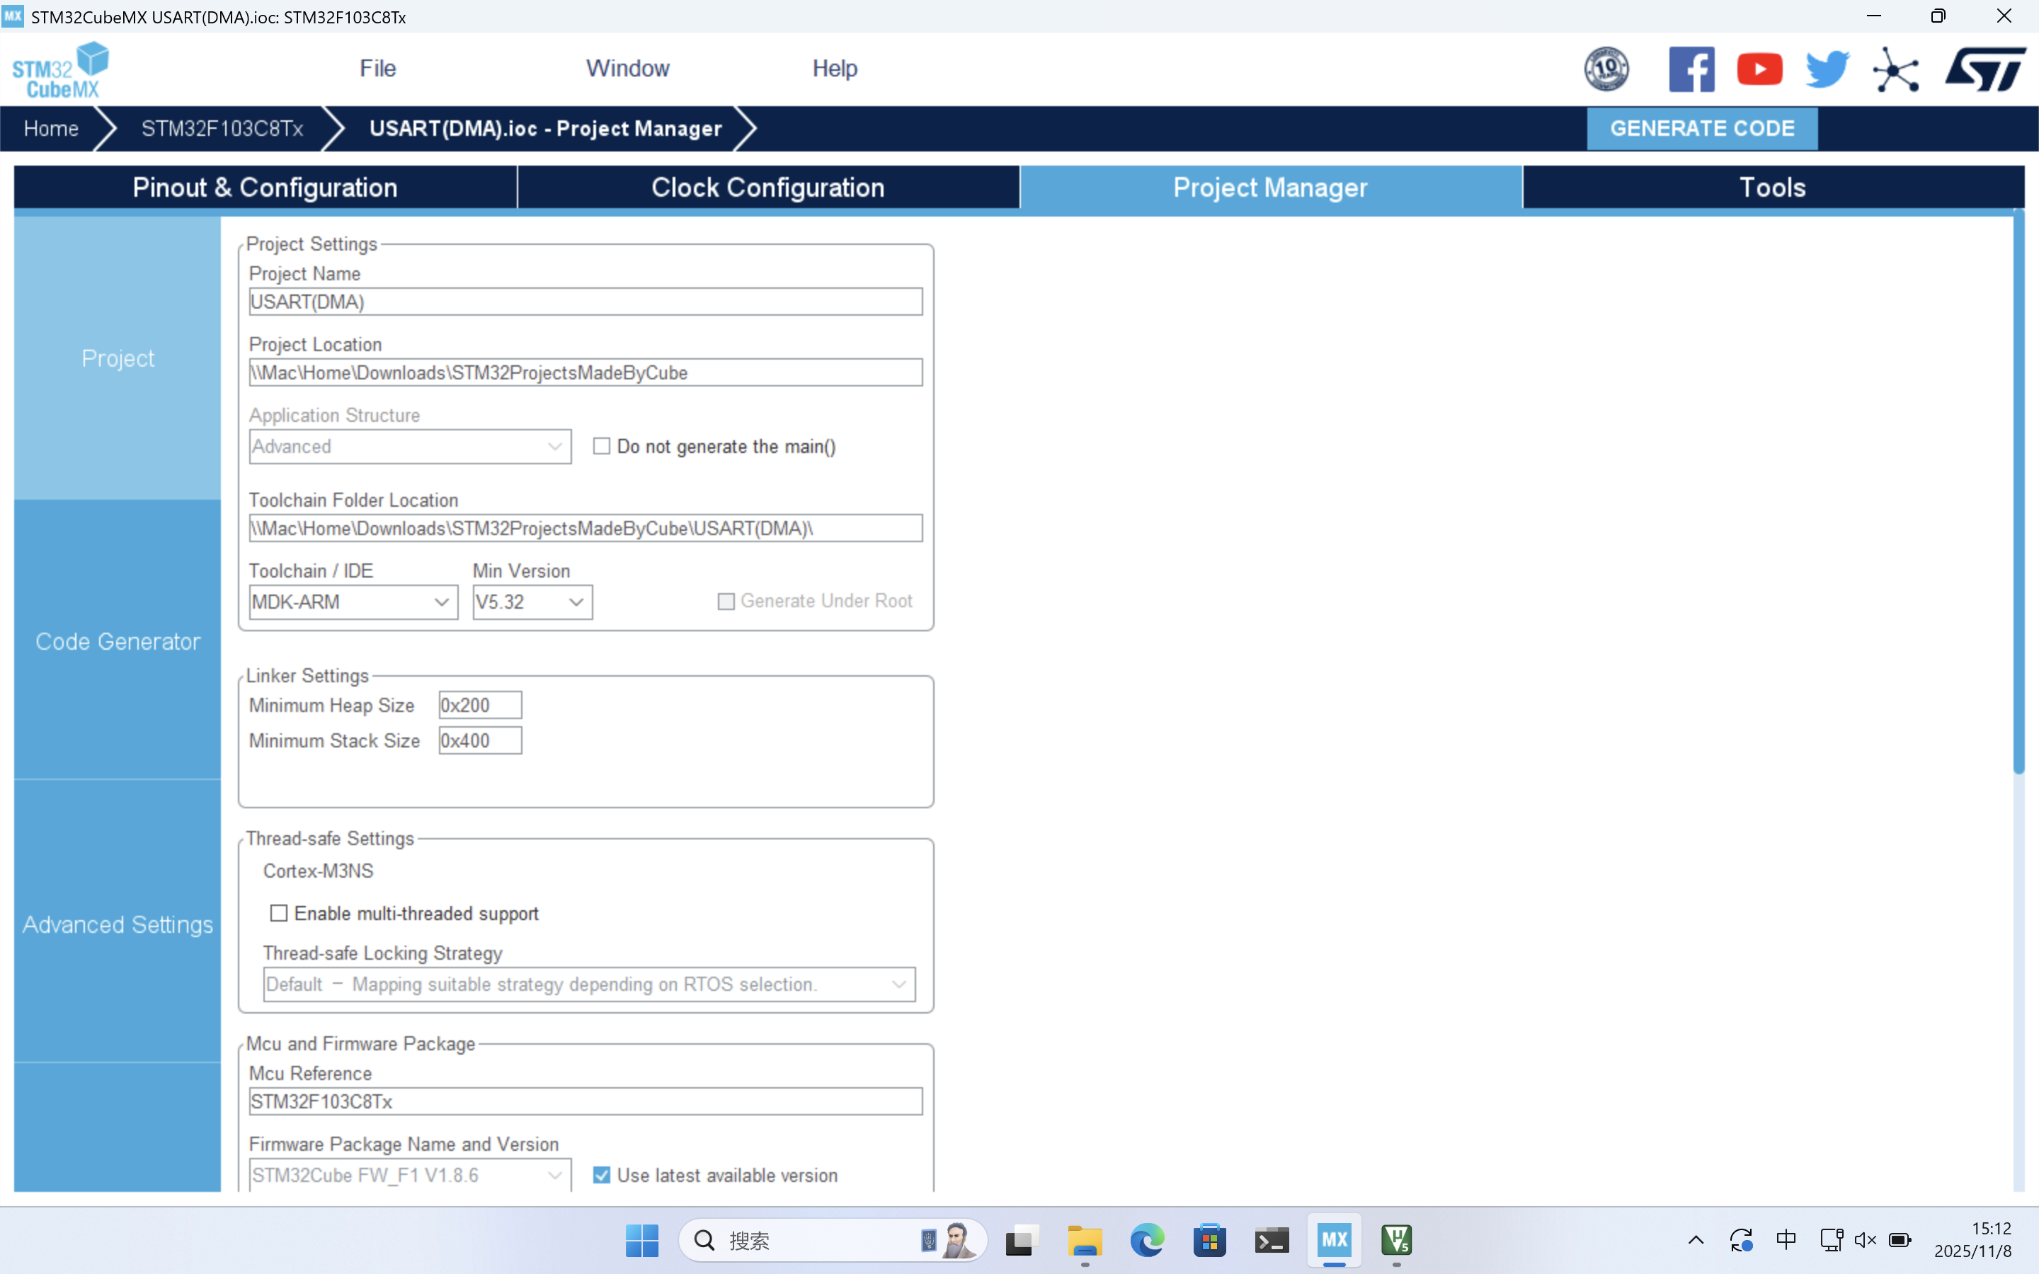
Task: Open Microsoft Store from the taskbar
Action: (x=1209, y=1240)
